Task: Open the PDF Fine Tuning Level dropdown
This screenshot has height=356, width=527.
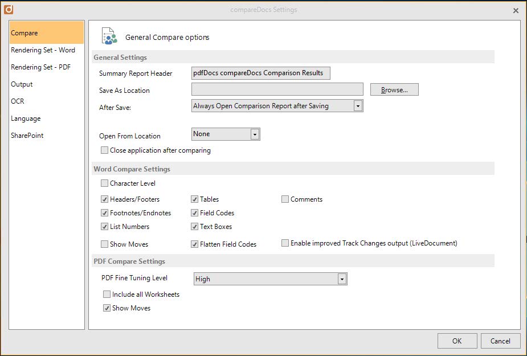Action: (271, 279)
